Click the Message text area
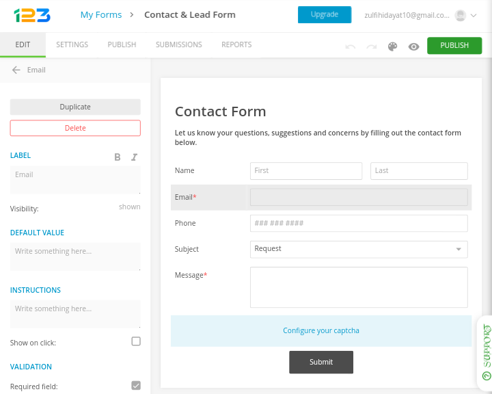This screenshot has width=492, height=394. click(359, 287)
